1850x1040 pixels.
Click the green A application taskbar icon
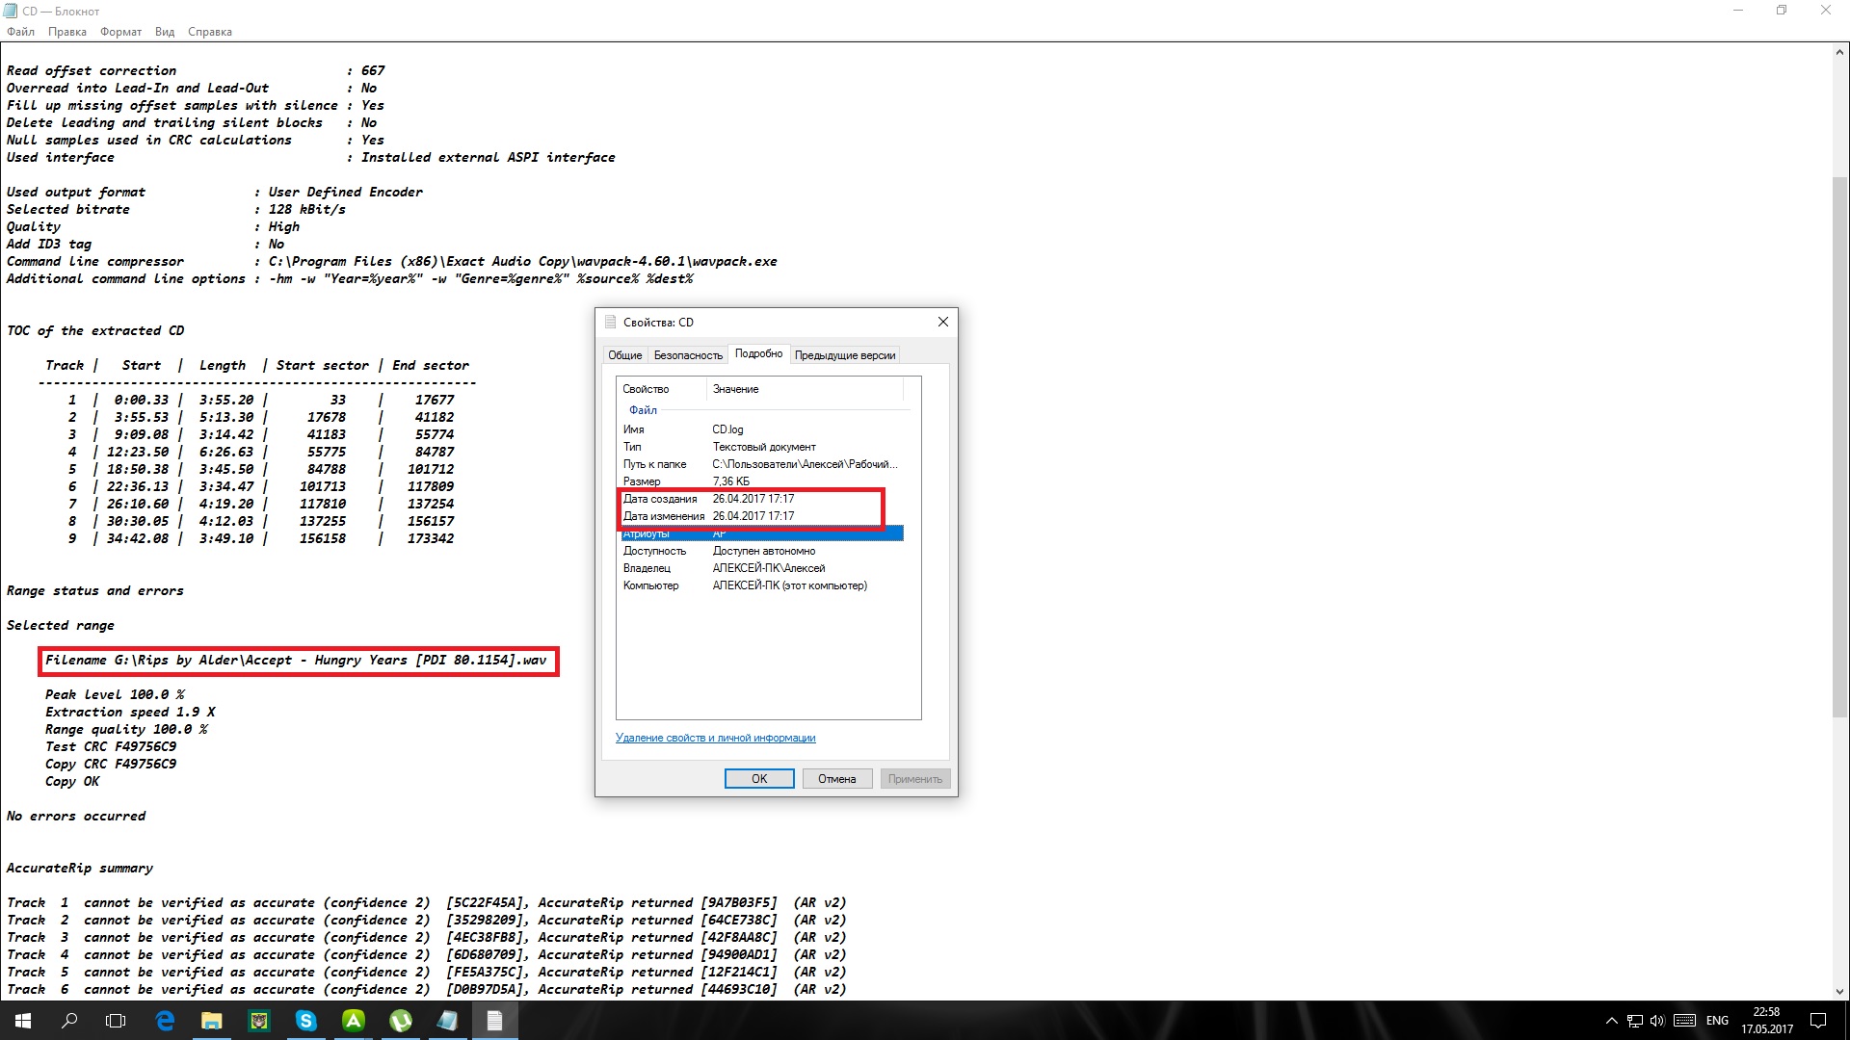pyautogui.click(x=354, y=1021)
